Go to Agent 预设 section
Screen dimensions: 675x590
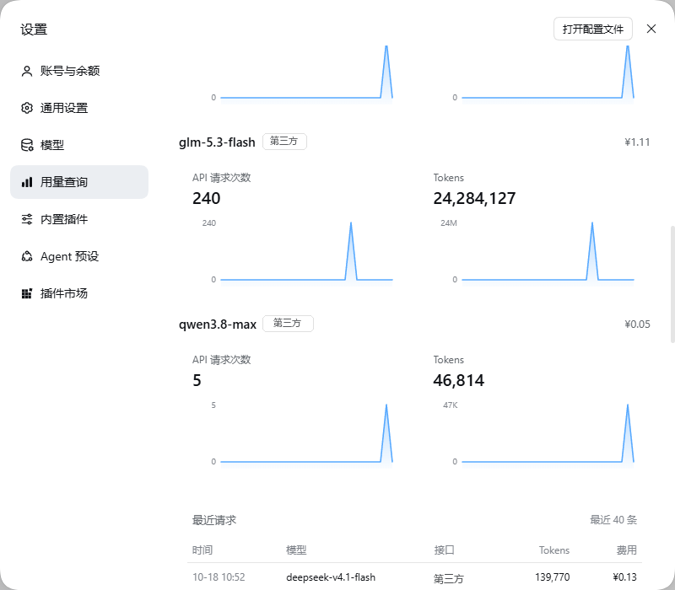click(79, 256)
